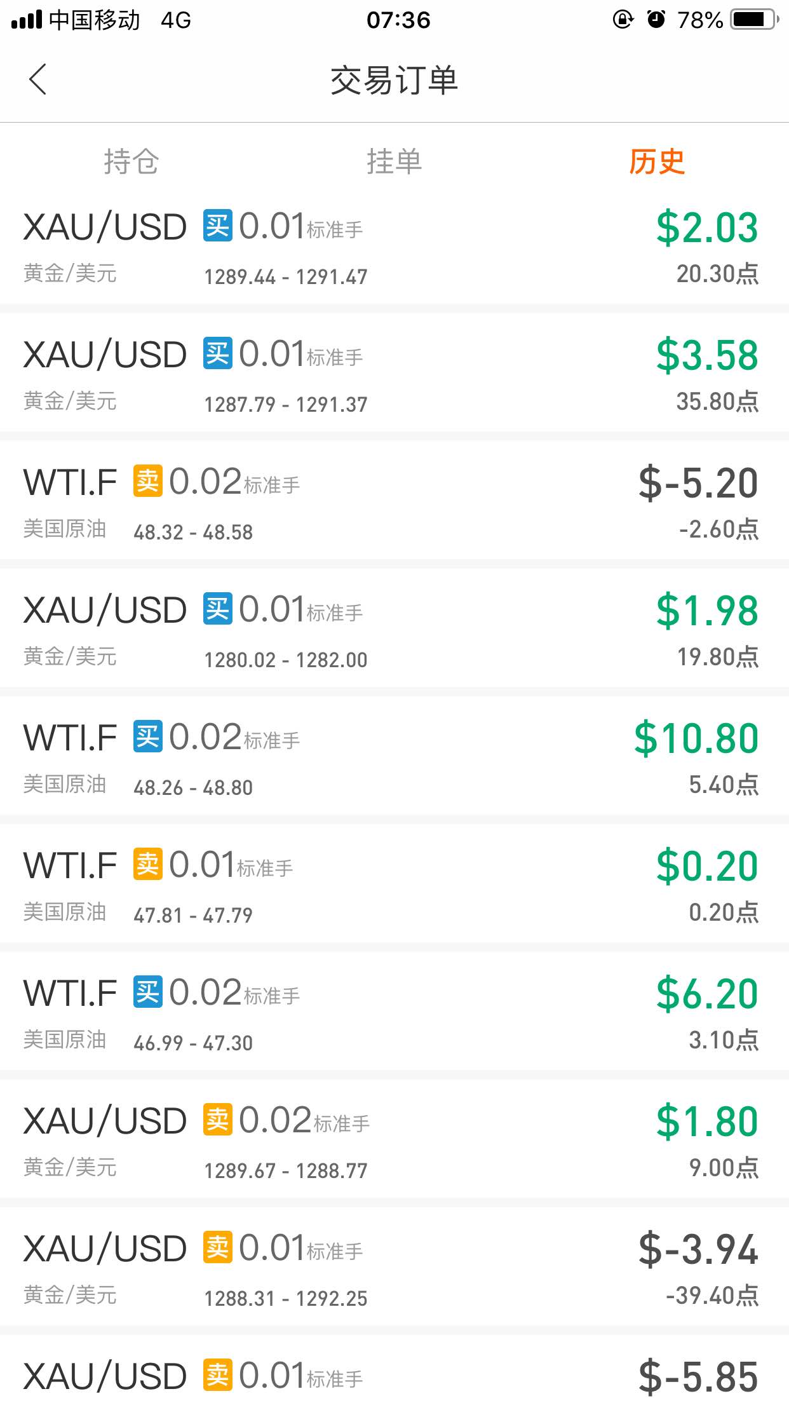Tap the $-5.85 loss amount
The height and width of the screenshot is (1403, 789).
pos(699,1377)
